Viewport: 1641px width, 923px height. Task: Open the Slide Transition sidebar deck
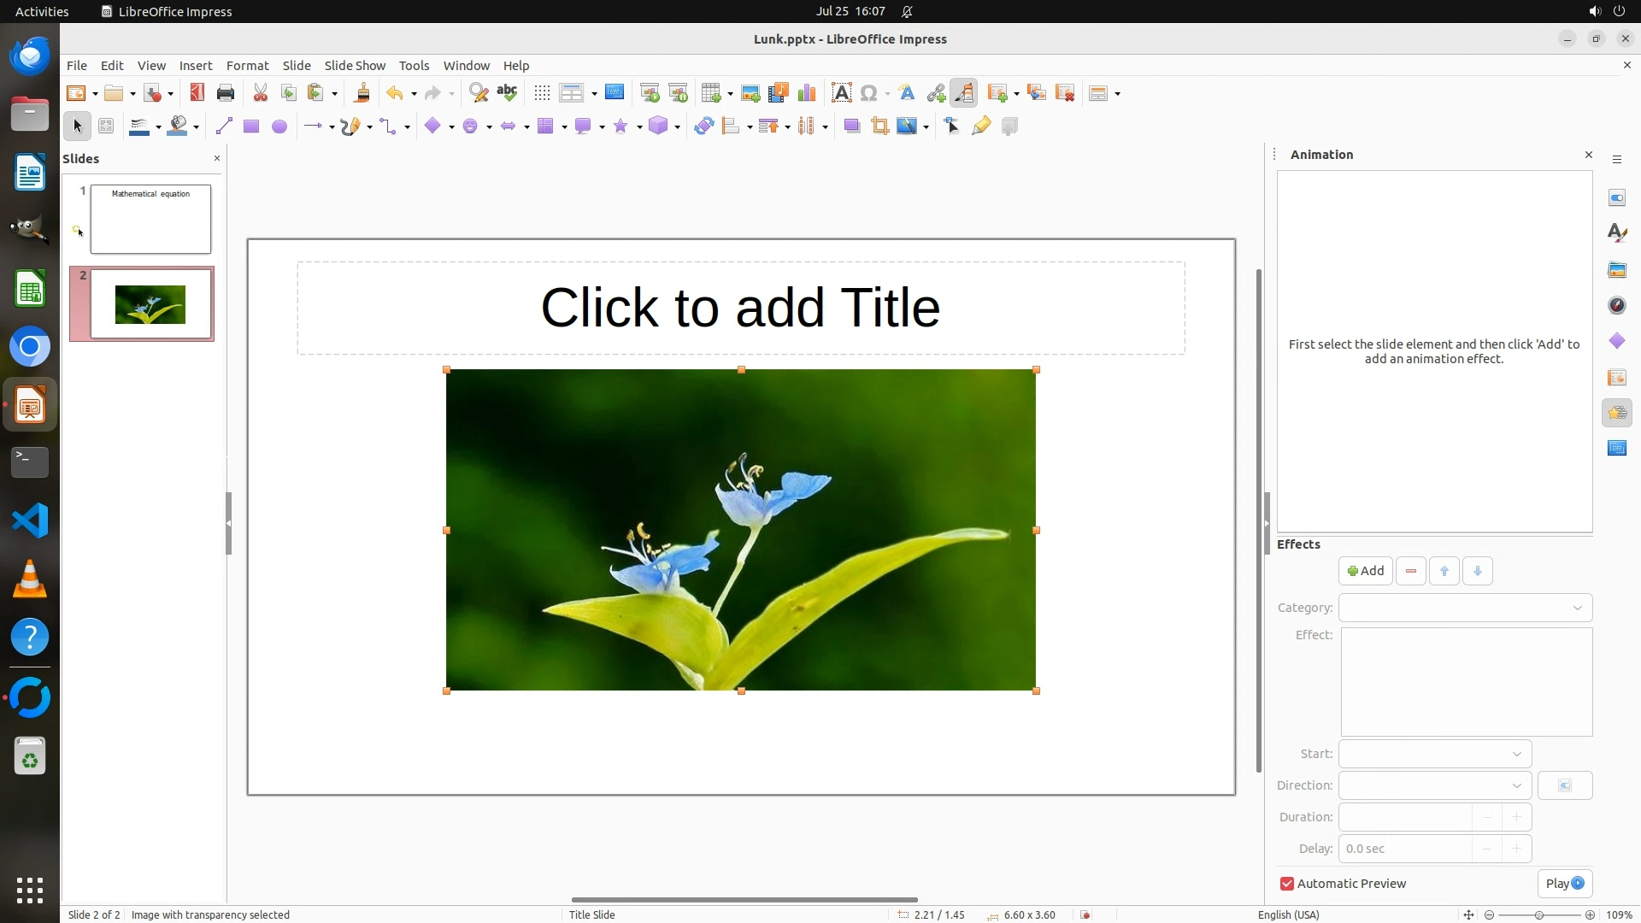pyautogui.click(x=1616, y=377)
